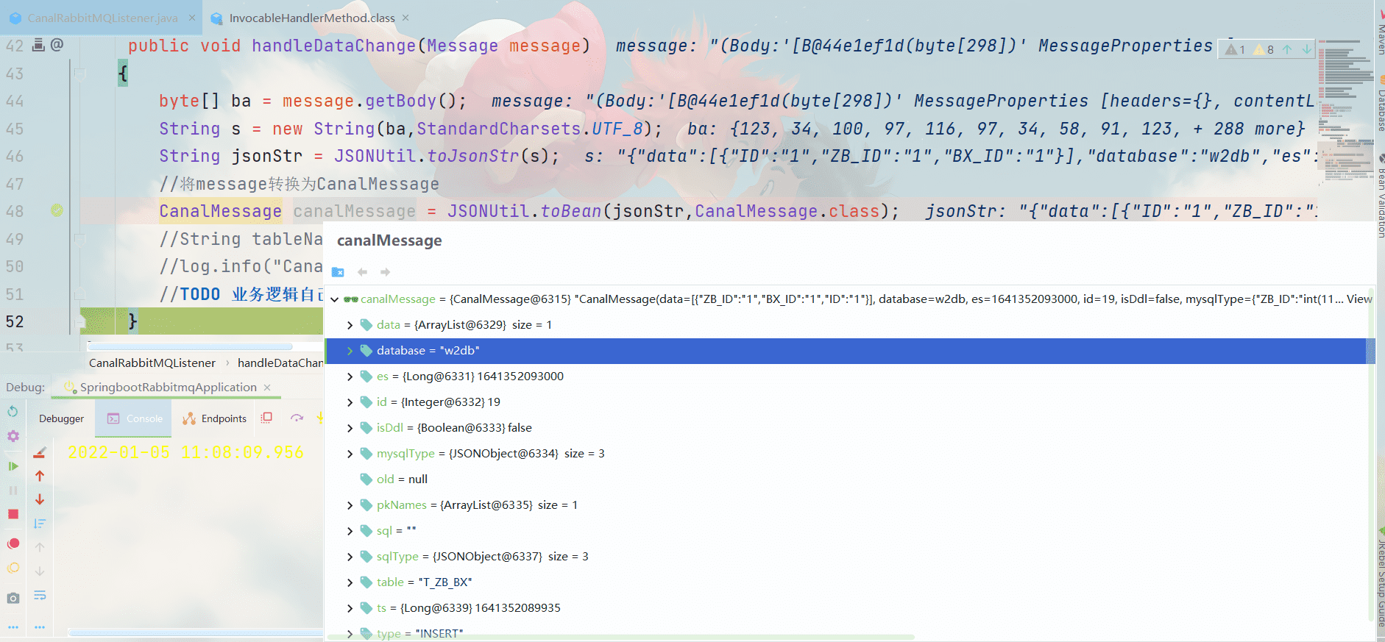Collapse the canalMessage root node
The image size is (1385, 642).
335,299
